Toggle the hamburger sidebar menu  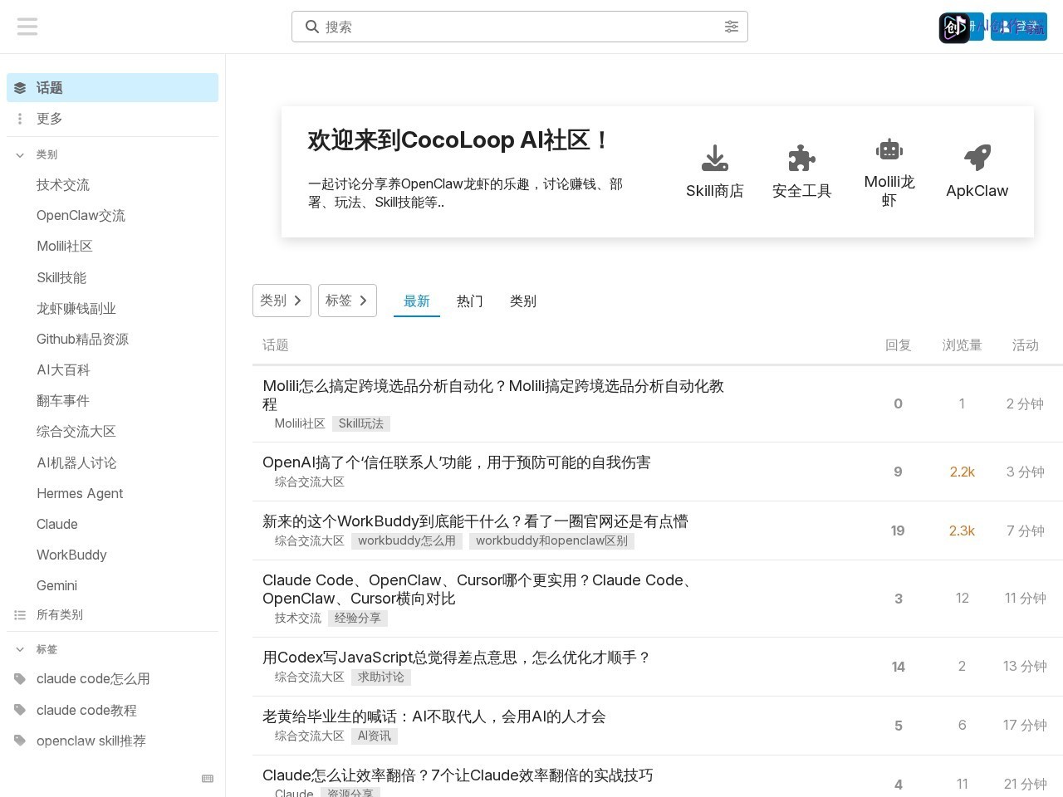[27, 27]
